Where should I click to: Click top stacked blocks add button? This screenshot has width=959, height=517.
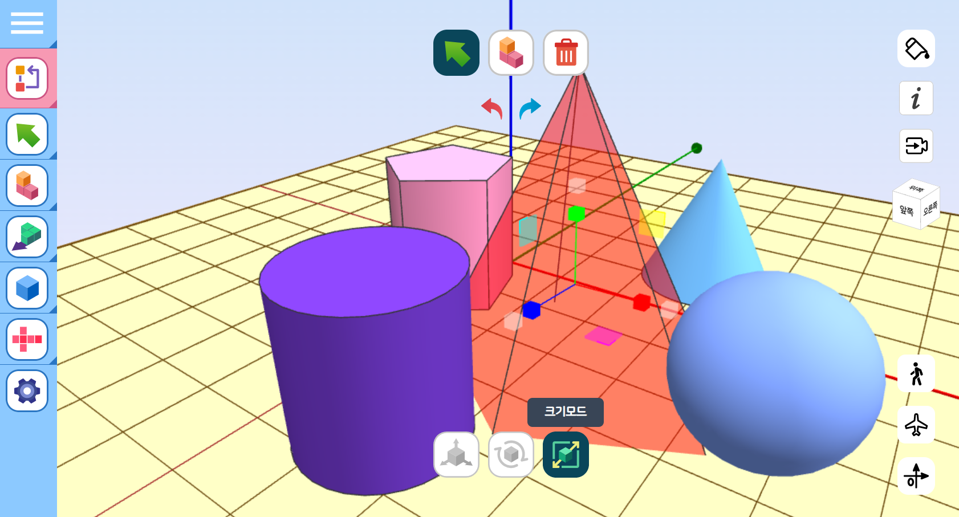click(x=511, y=53)
